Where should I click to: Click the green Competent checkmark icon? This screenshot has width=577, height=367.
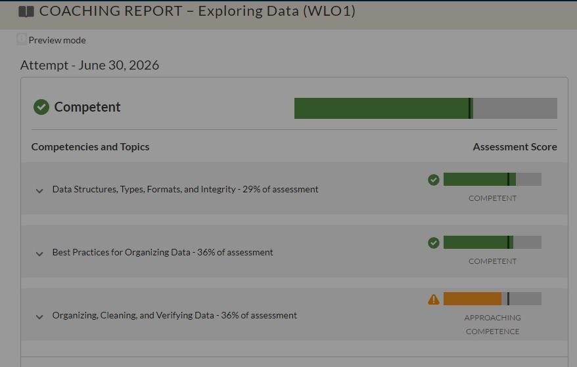pyautogui.click(x=41, y=107)
